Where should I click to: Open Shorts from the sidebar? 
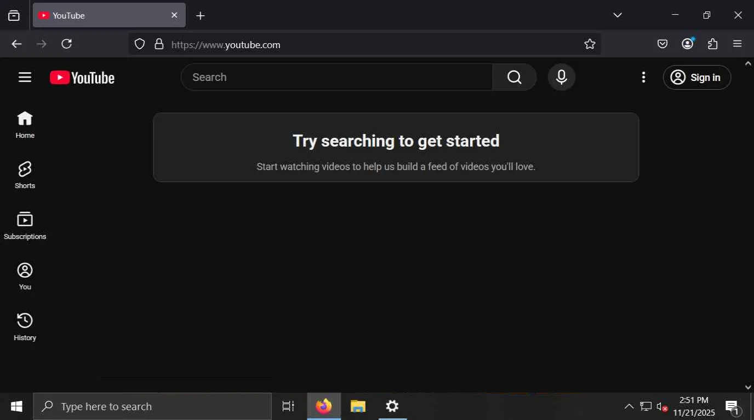click(x=25, y=175)
